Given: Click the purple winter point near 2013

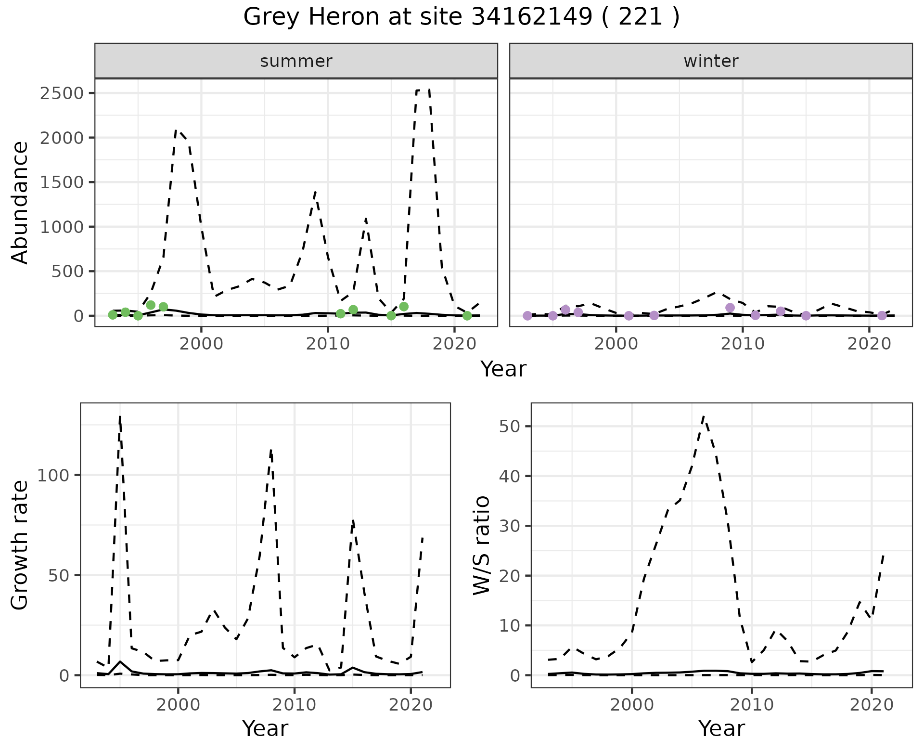Looking at the screenshot, I should pos(781,311).
